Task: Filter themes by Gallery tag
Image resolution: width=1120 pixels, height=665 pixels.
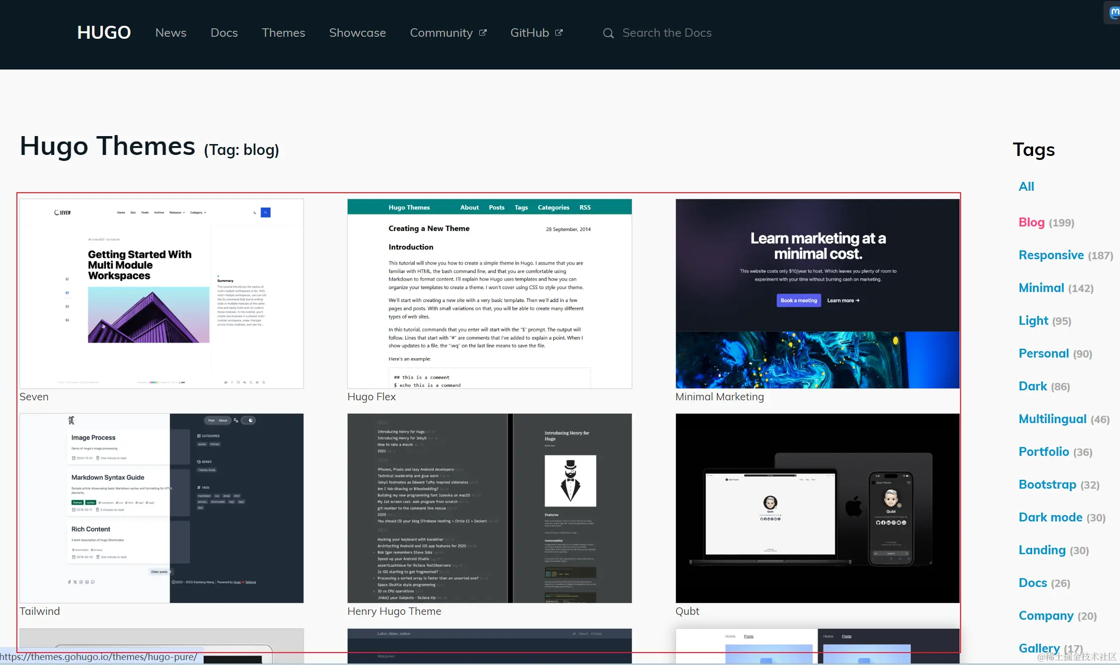Action: pos(1039,648)
